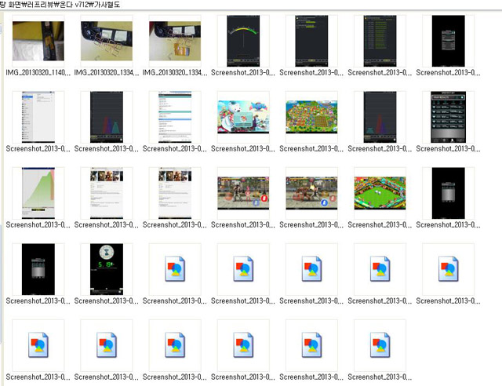Select the first fighting game screenshot in third row
The image size is (502, 386).
click(243, 193)
